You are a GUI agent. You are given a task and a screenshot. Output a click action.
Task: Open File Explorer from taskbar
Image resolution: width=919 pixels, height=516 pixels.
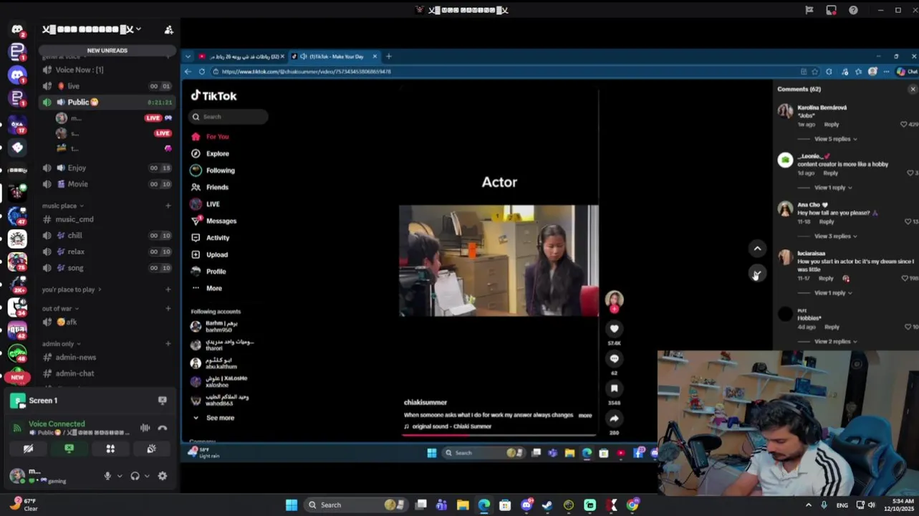pos(463,505)
